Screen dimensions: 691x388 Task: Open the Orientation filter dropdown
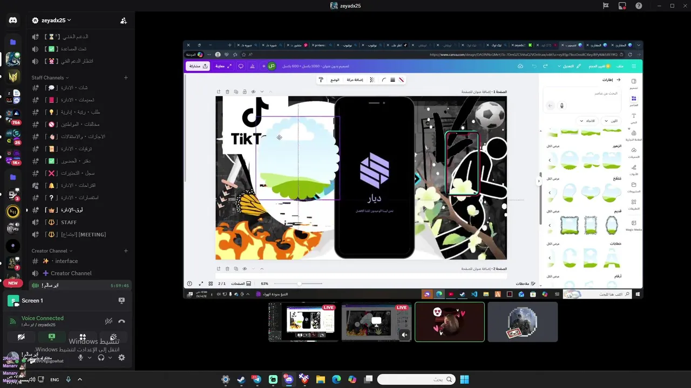tap(588, 121)
